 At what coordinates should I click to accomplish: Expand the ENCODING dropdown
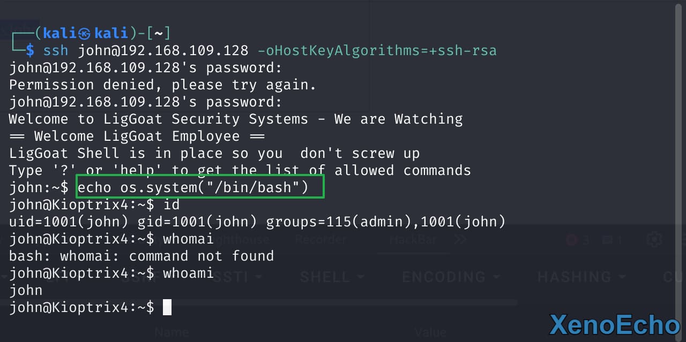(x=451, y=277)
